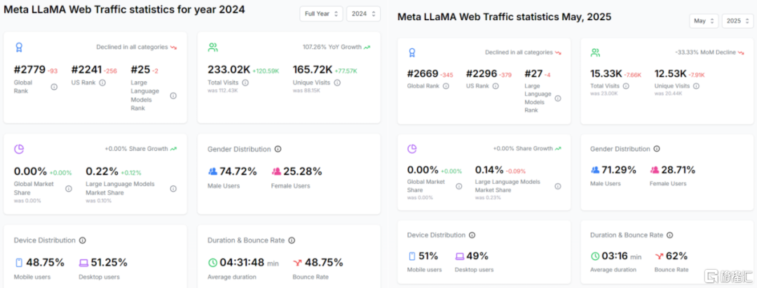Click the clock icon beside 03:16

[x=595, y=257]
